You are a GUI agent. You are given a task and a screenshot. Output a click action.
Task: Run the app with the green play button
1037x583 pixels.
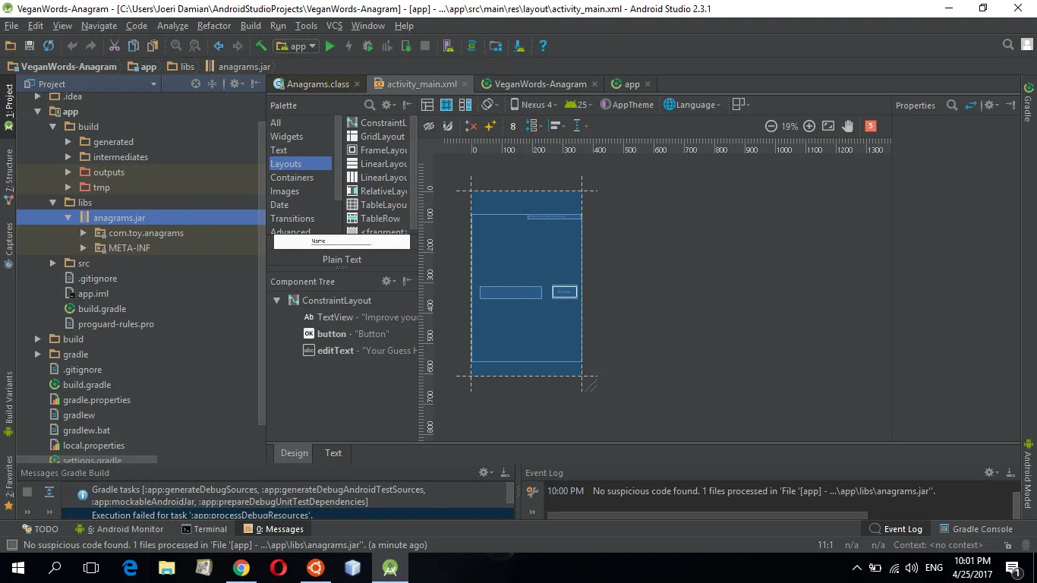(329, 46)
